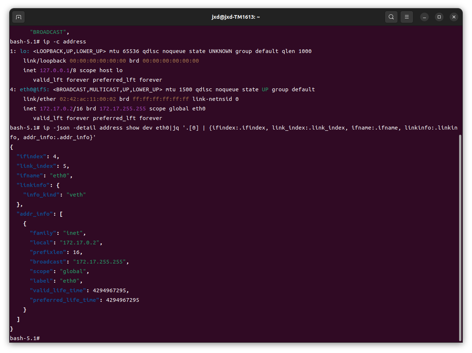This screenshot has width=472, height=353.
Task: Click the "global" JSON value
Action: 73,271
